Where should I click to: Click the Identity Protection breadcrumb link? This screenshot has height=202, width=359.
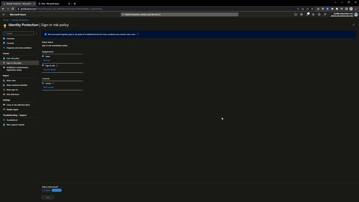click(20, 20)
